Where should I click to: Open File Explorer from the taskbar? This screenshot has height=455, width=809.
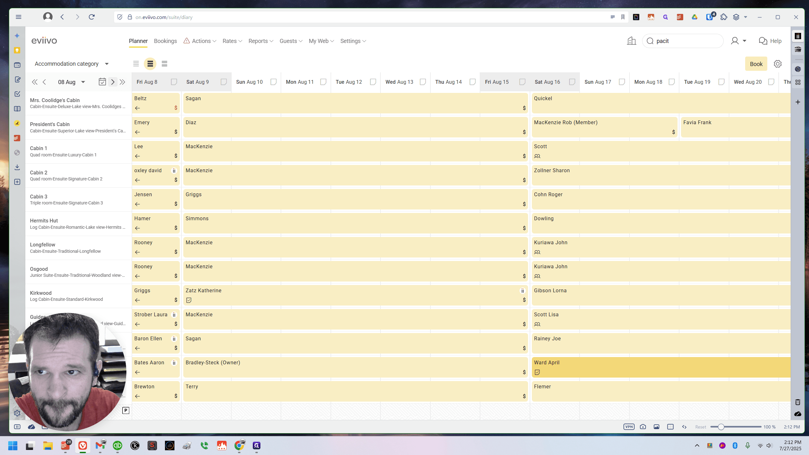(x=48, y=446)
